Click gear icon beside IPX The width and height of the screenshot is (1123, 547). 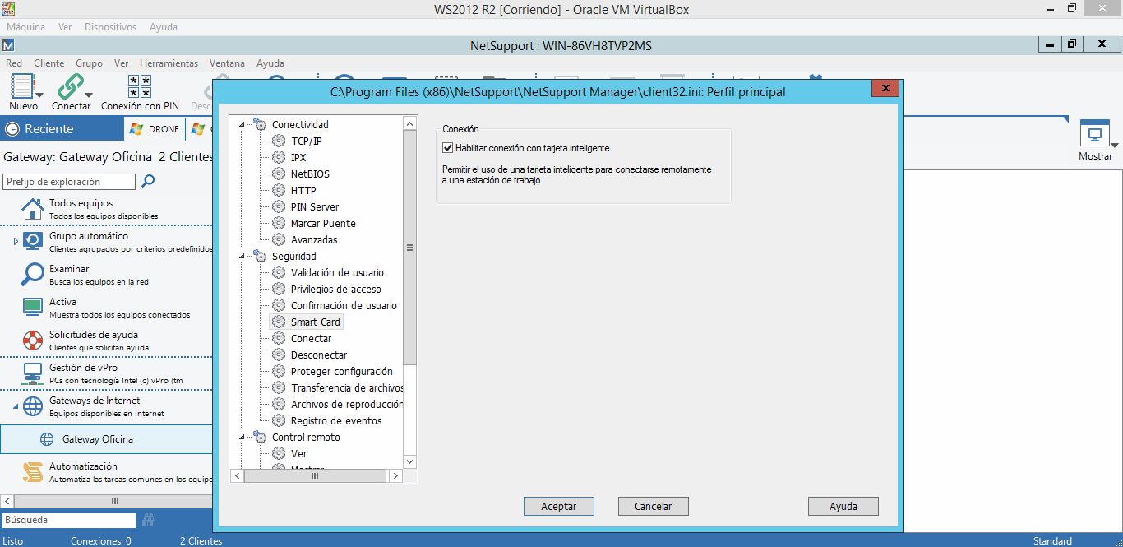(279, 157)
